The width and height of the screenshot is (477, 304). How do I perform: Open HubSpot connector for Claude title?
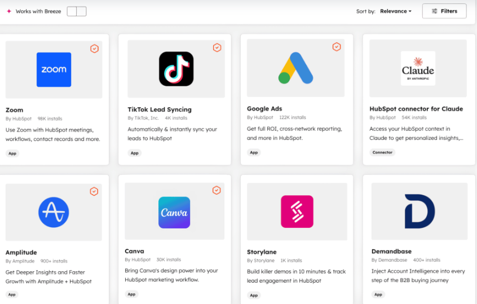[416, 109]
